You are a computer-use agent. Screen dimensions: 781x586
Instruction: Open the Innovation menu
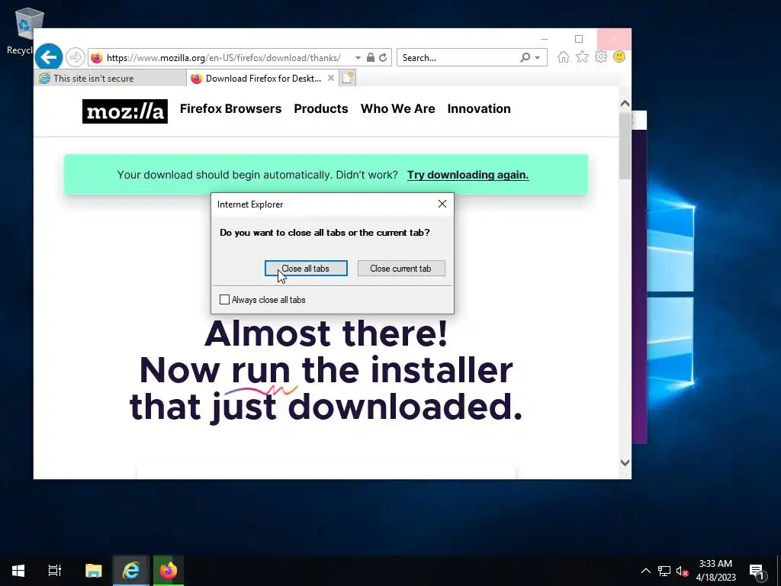coord(479,108)
